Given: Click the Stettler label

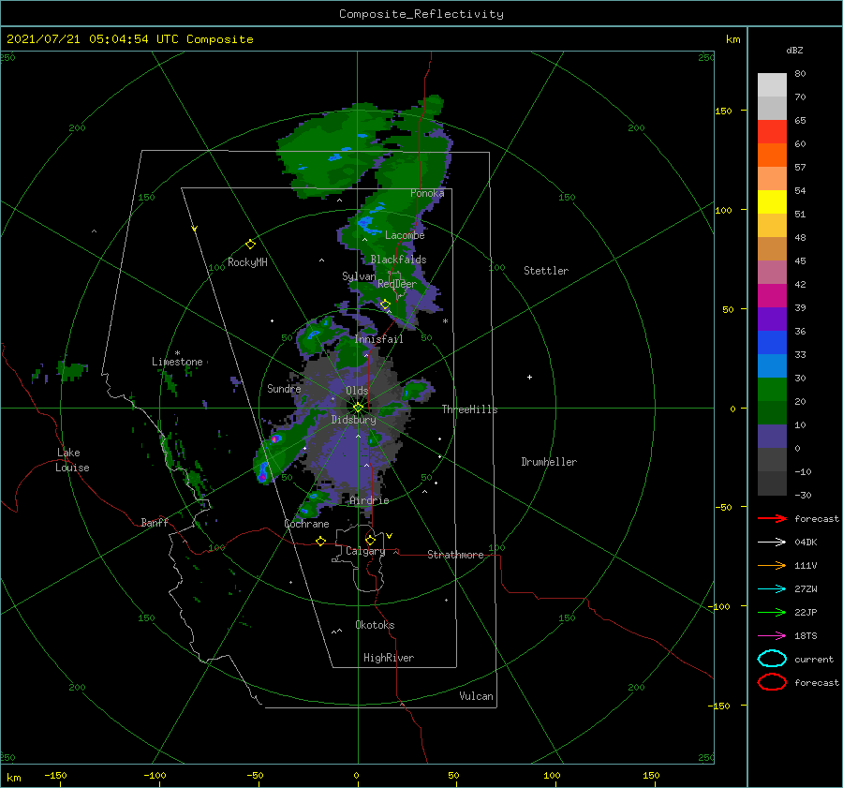Looking at the screenshot, I should point(546,271).
